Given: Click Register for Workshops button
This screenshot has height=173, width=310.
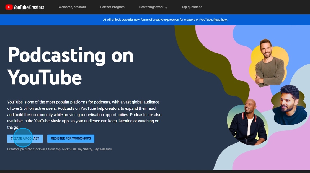Looking at the screenshot, I should coord(71,138).
